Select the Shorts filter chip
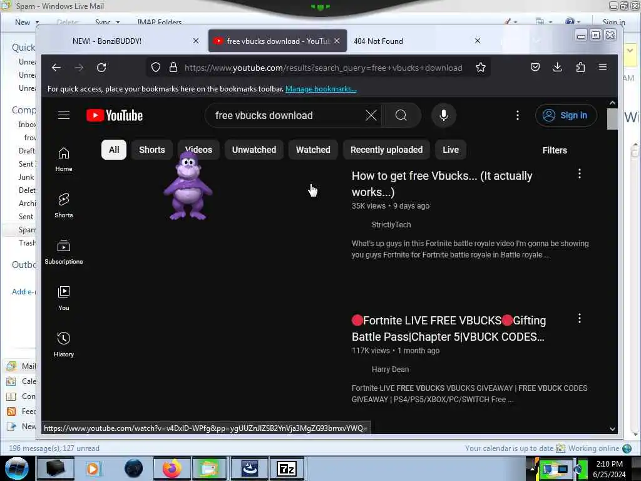The image size is (641, 481). pos(152,150)
